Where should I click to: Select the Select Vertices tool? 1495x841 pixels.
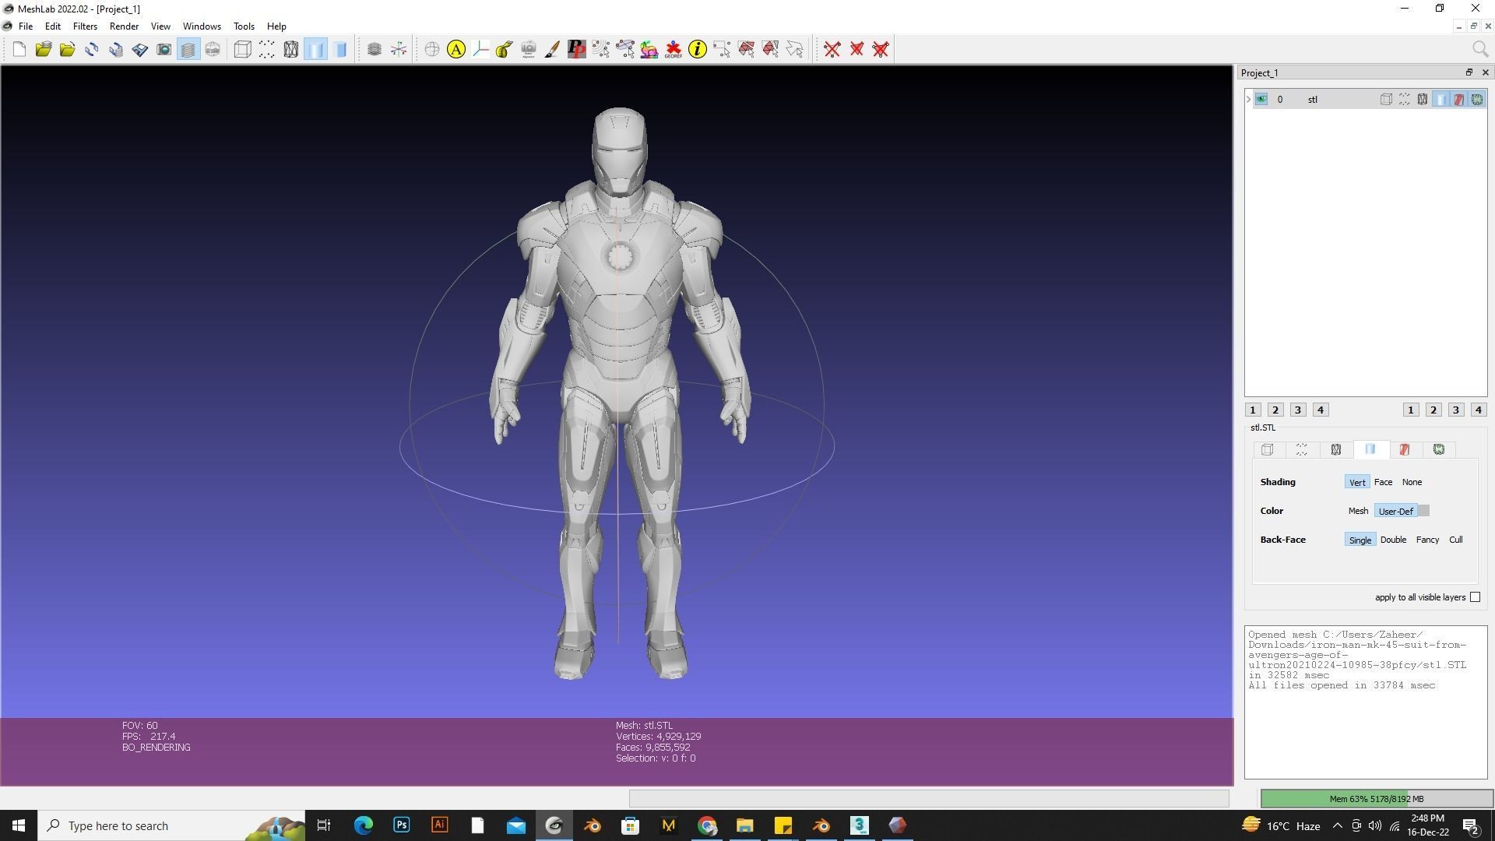722,50
